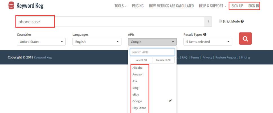The height and width of the screenshot is (113, 273).
Task: Click SIGN IN in the top menu
Action: point(254,6)
